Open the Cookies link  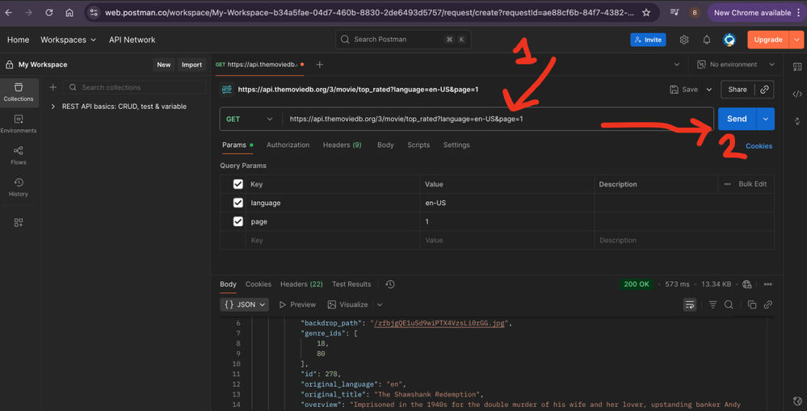point(759,146)
